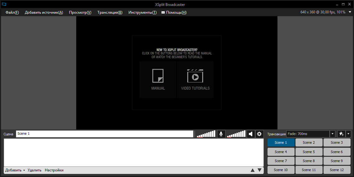Image resolution: width=354 pixels, height=177 pixels.
Task: Minimize the XSplit Broadcaster window
Action: tap(337, 5)
